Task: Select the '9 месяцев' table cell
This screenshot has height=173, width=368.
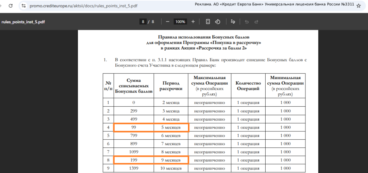Action: [x=171, y=160]
